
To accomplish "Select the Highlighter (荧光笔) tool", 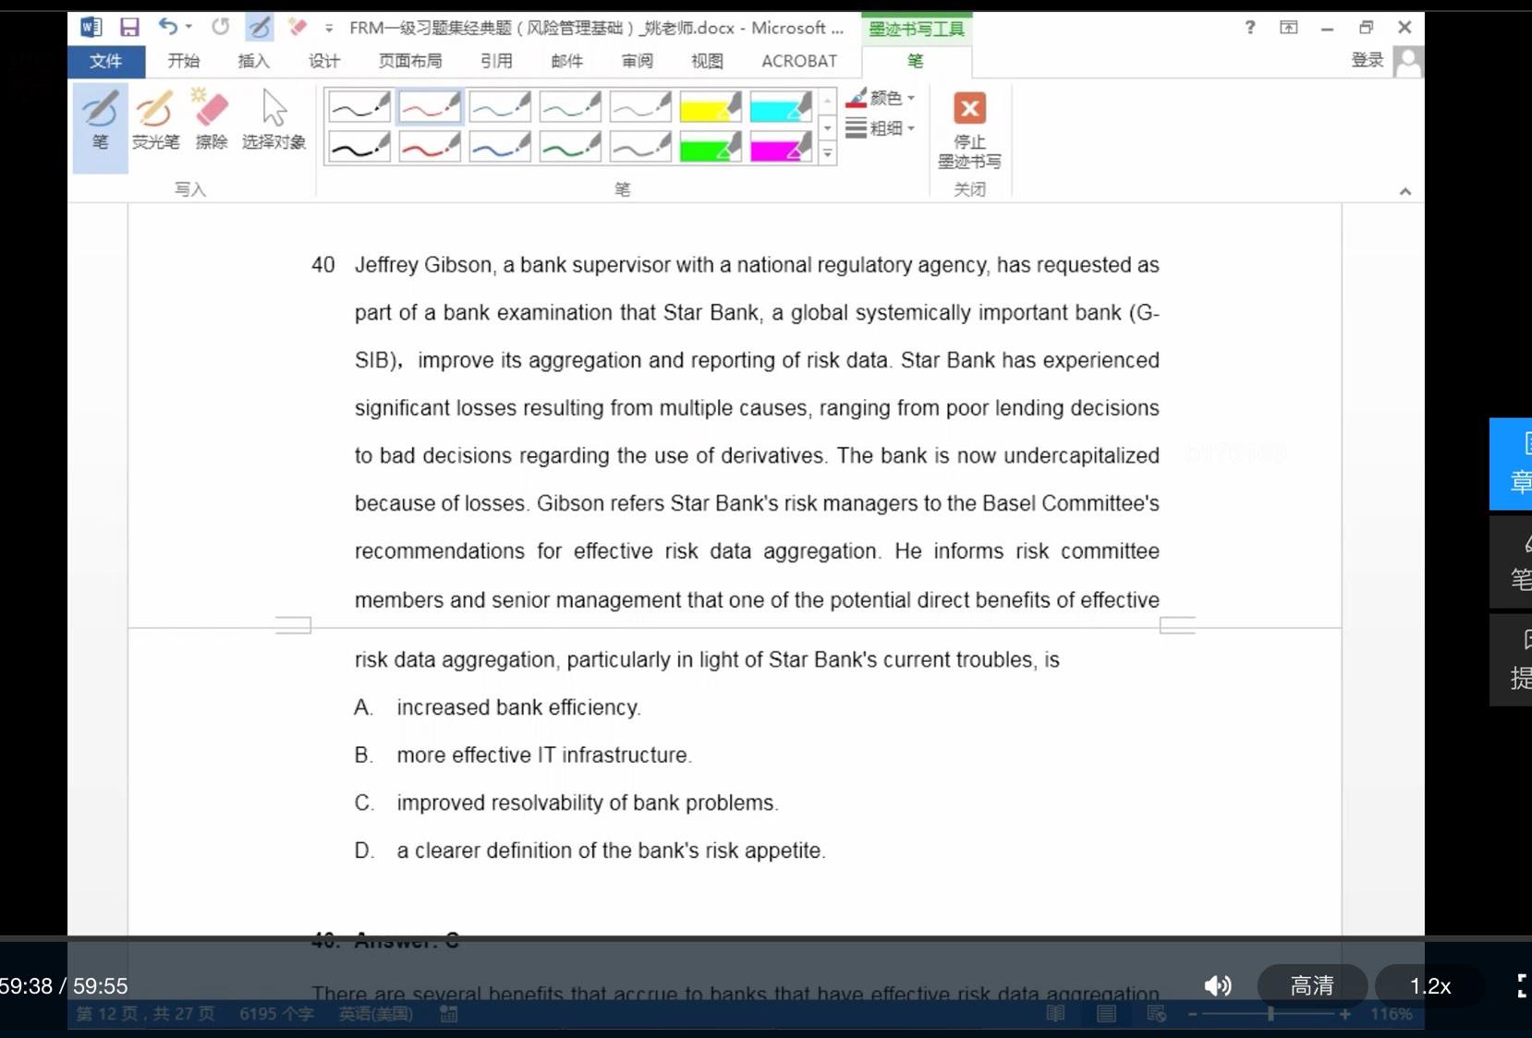I will point(155,121).
